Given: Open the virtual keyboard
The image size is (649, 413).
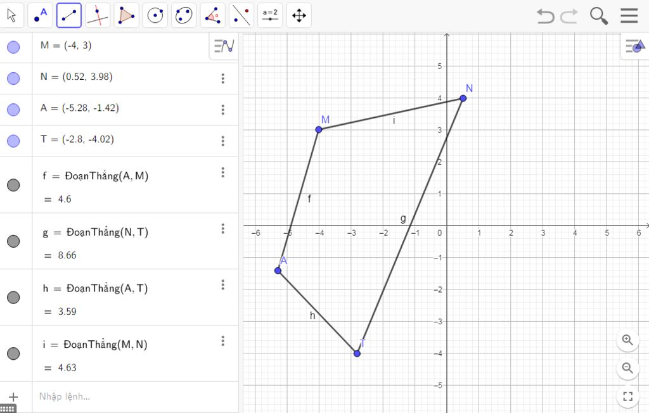Looking at the screenshot, I should (x=8, y=409).
